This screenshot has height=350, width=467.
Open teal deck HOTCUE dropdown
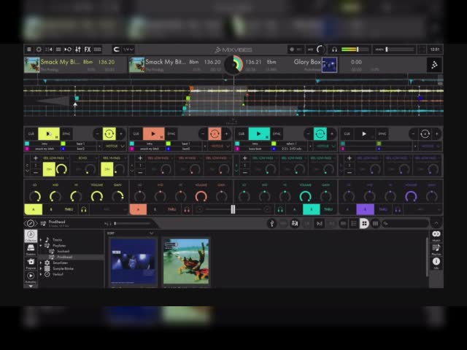pos(325,146)
